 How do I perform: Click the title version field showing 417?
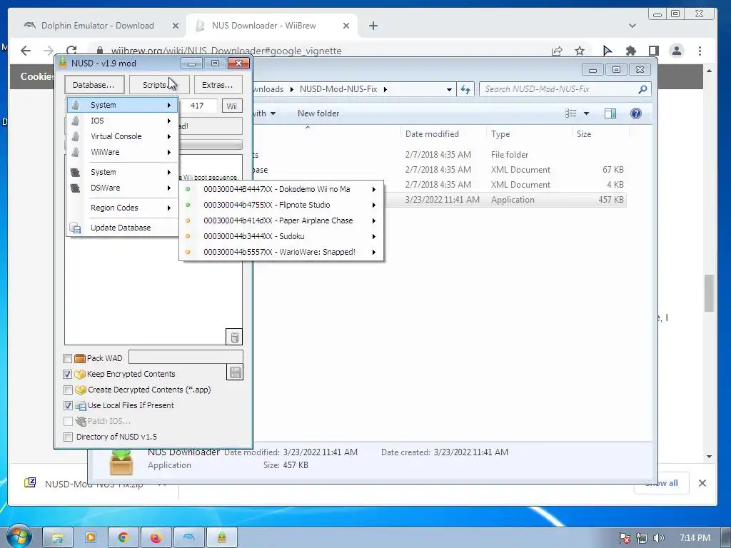[198, 106]
